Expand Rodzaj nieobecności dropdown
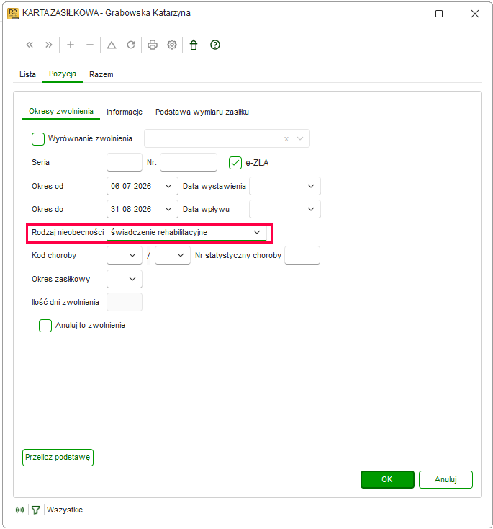 pos(257,232)
